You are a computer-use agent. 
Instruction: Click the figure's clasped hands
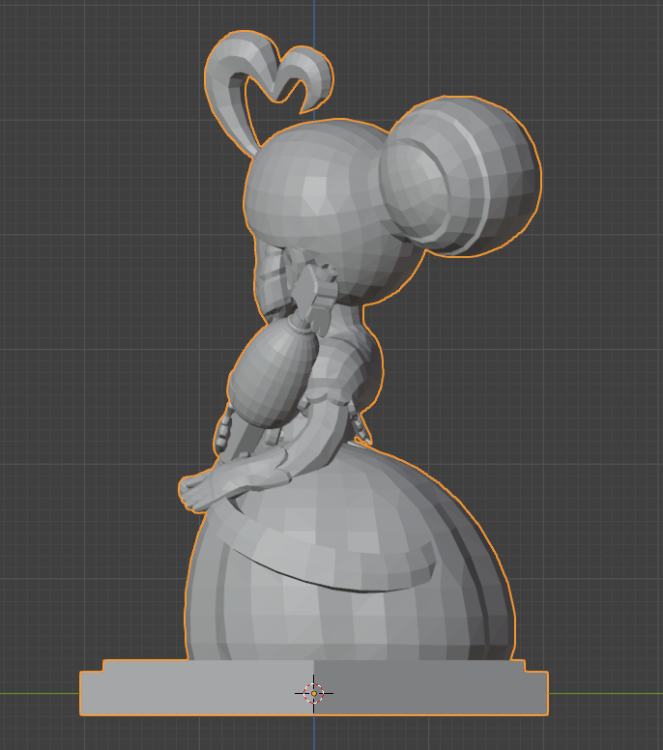(196, 492)
